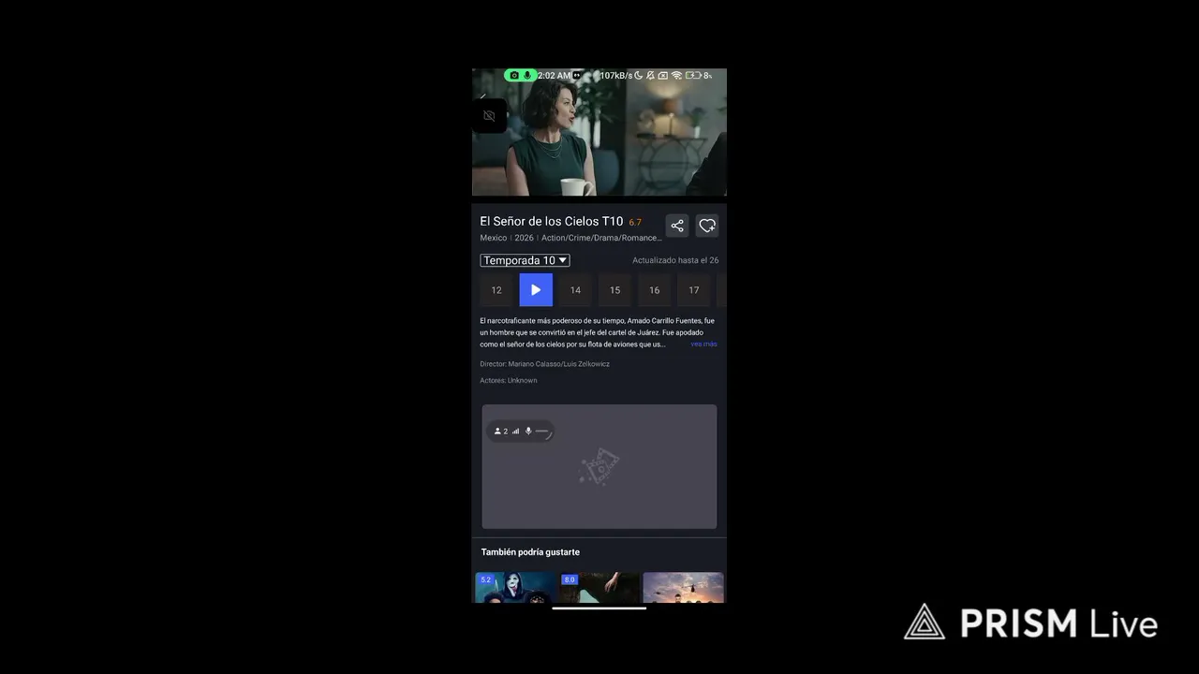Tap the microphone icon in floating pill
Viewport: 1199px width, 674px height.
pyautogui.click(x=528, y=431)
